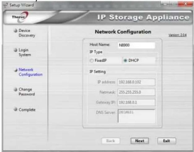
Task: Click the disabled Back button
Action: 111,141
